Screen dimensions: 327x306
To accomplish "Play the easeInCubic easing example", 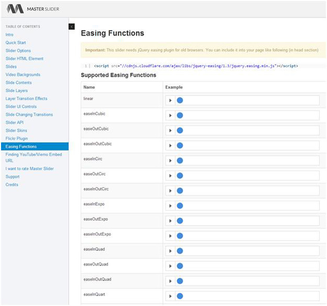I will [x=171, y=115].
